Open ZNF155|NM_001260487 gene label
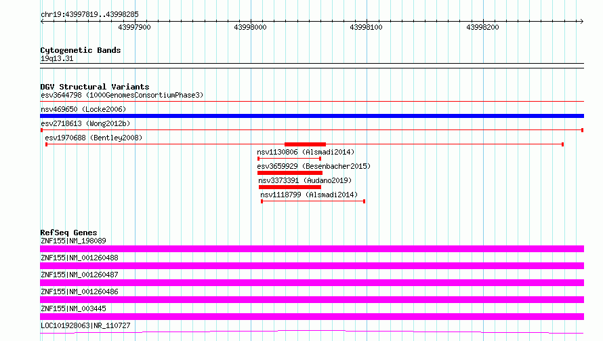The image size is (603, 341). coord(79,275)
